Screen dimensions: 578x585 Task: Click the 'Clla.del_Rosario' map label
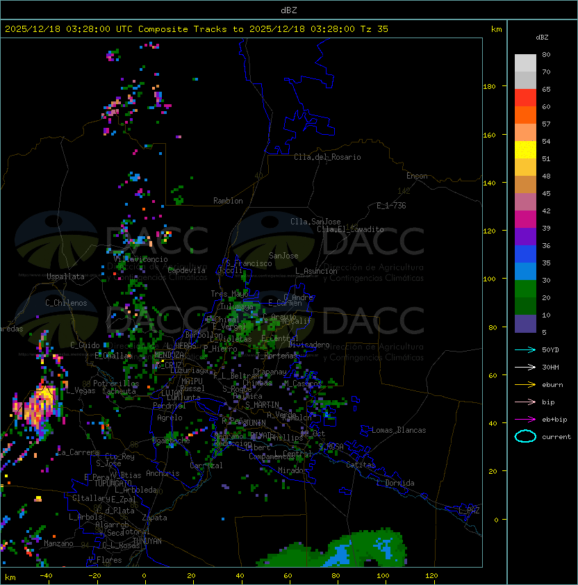click(327, 157)
